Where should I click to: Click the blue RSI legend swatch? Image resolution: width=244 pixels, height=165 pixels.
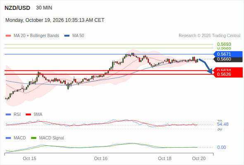8,115
